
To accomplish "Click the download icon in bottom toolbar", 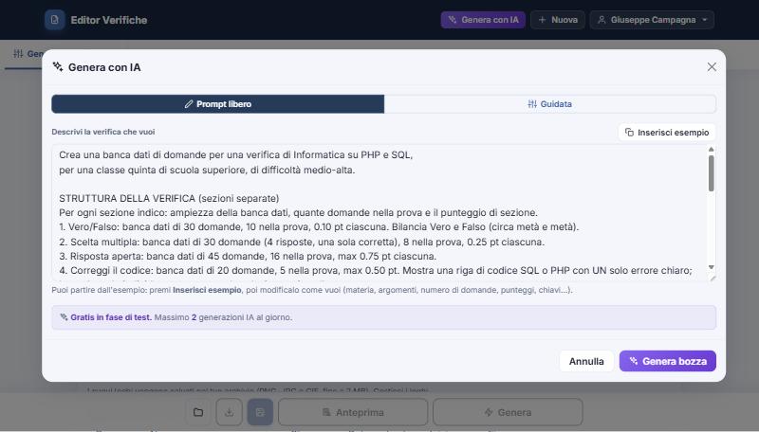I will (229, 412).
